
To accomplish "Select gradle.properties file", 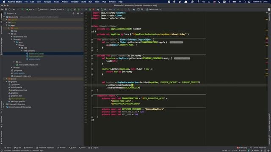I will click(x=19, y=90).
